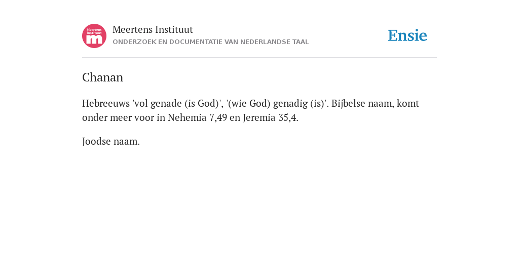Click 'onder meer voor in' text

click(x=124, y=117)
